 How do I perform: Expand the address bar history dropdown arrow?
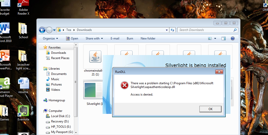pyautogui.click(x=167, y=30)
